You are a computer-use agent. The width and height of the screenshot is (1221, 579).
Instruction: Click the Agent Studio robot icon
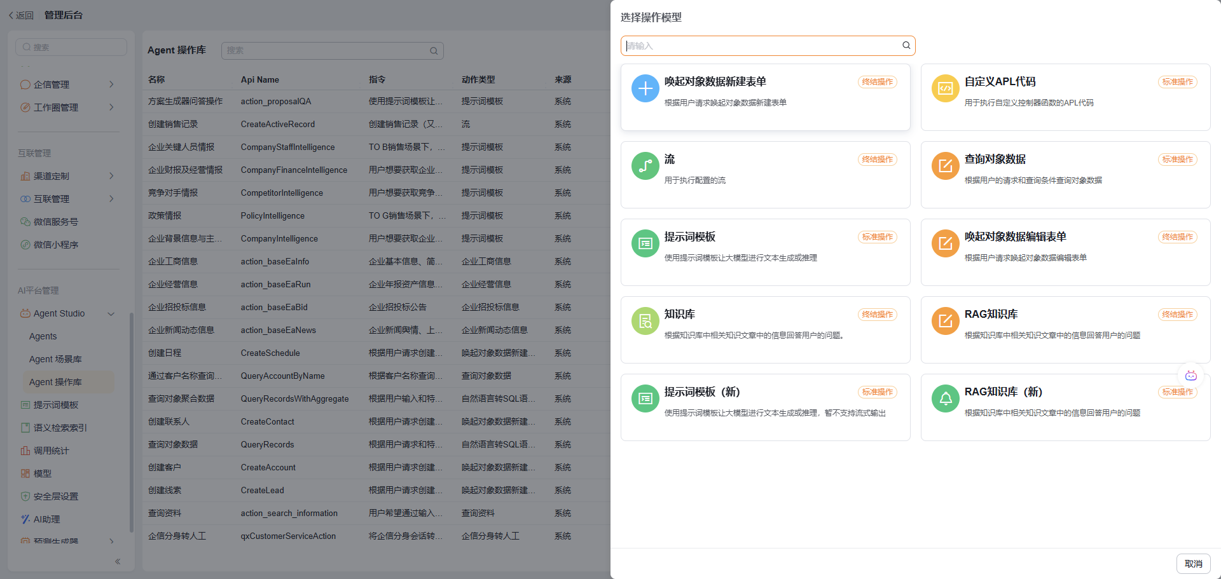pyautogui.click(x=25, y=313)
